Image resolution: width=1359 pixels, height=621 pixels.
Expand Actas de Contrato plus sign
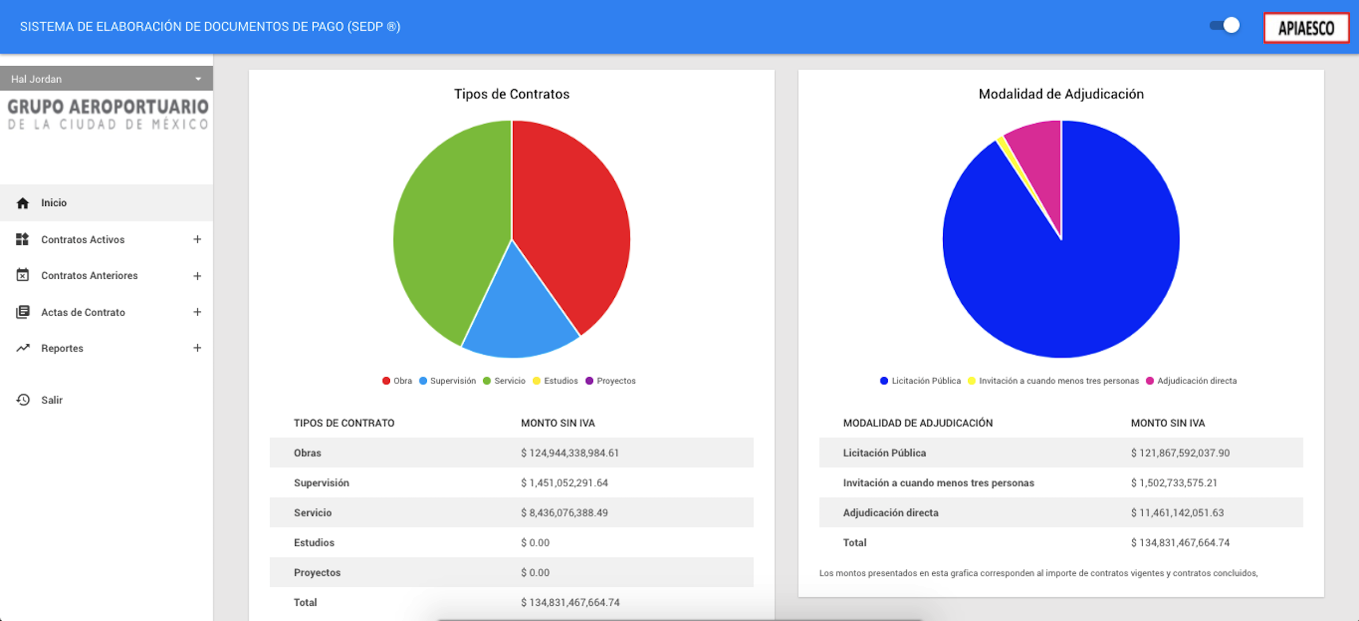point(197,312)
